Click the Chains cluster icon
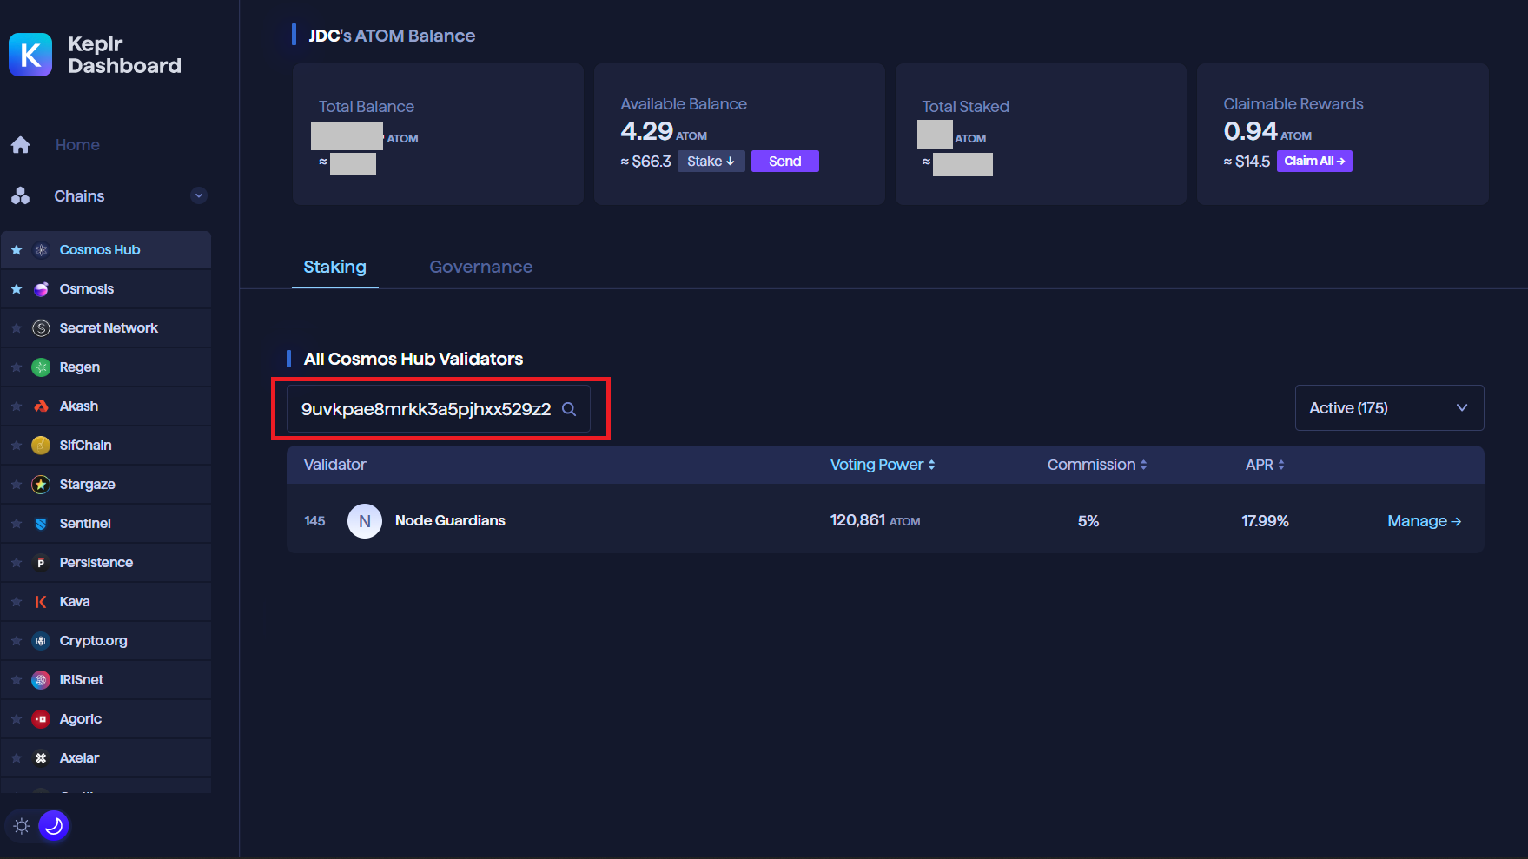 pos(21,196)
